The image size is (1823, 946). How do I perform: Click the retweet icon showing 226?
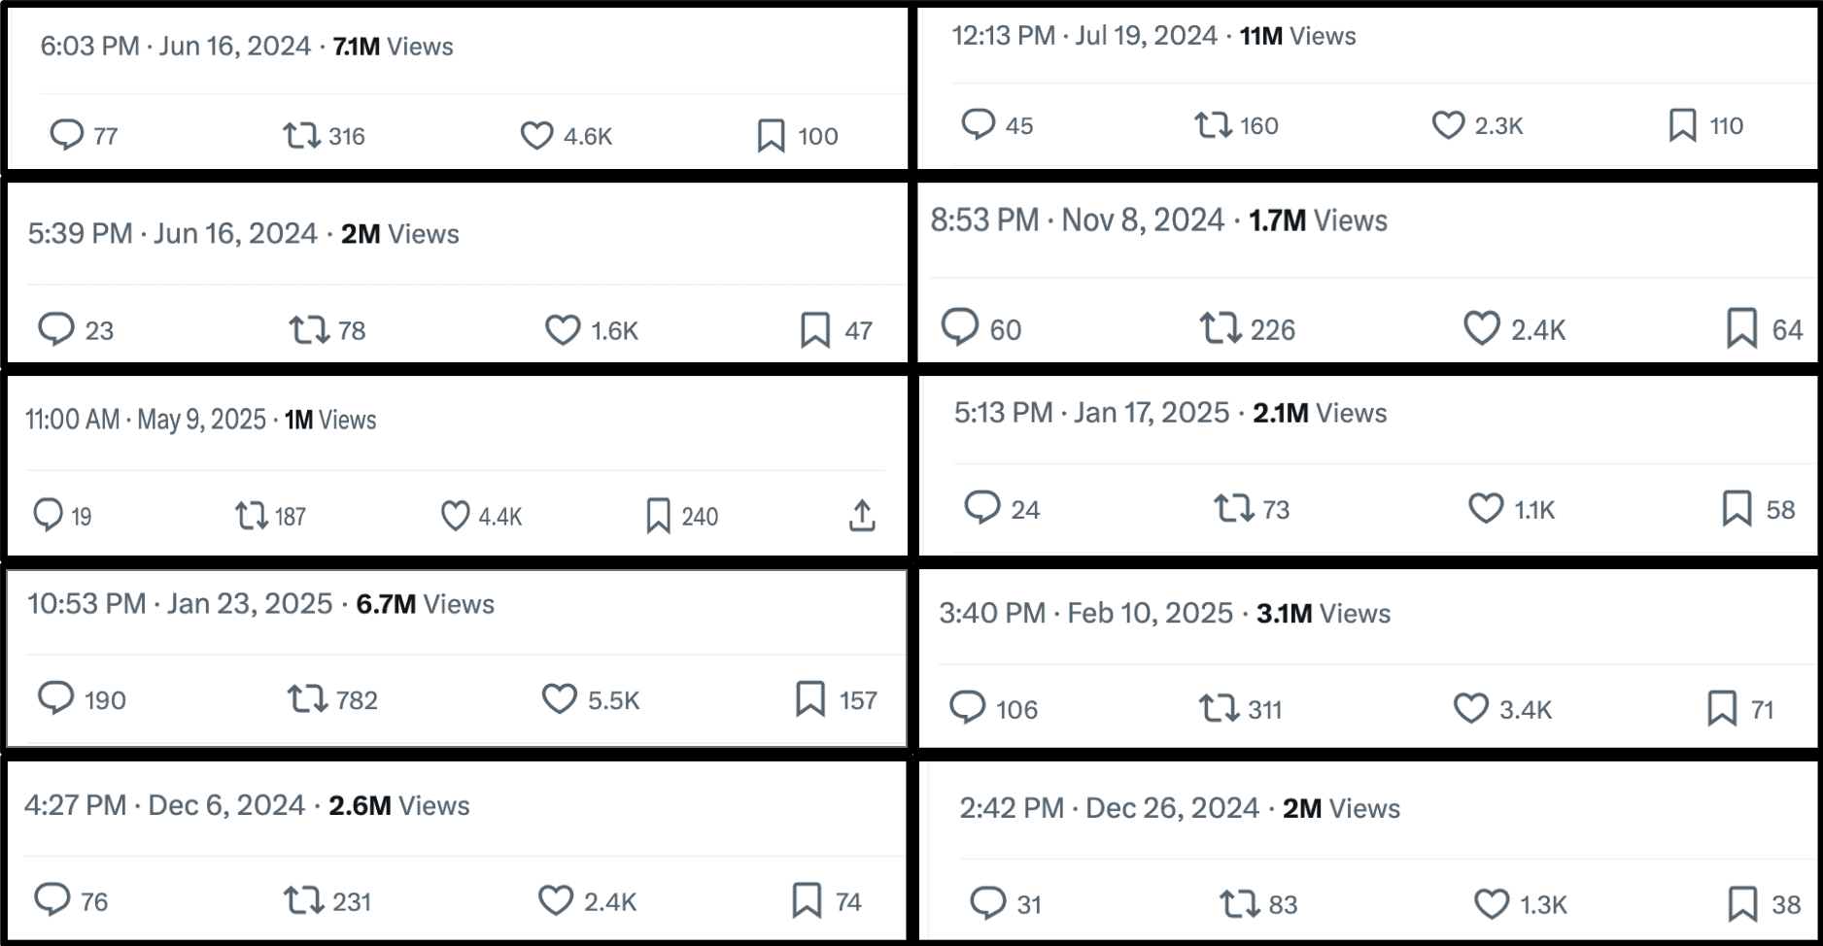coord(1220,328)
